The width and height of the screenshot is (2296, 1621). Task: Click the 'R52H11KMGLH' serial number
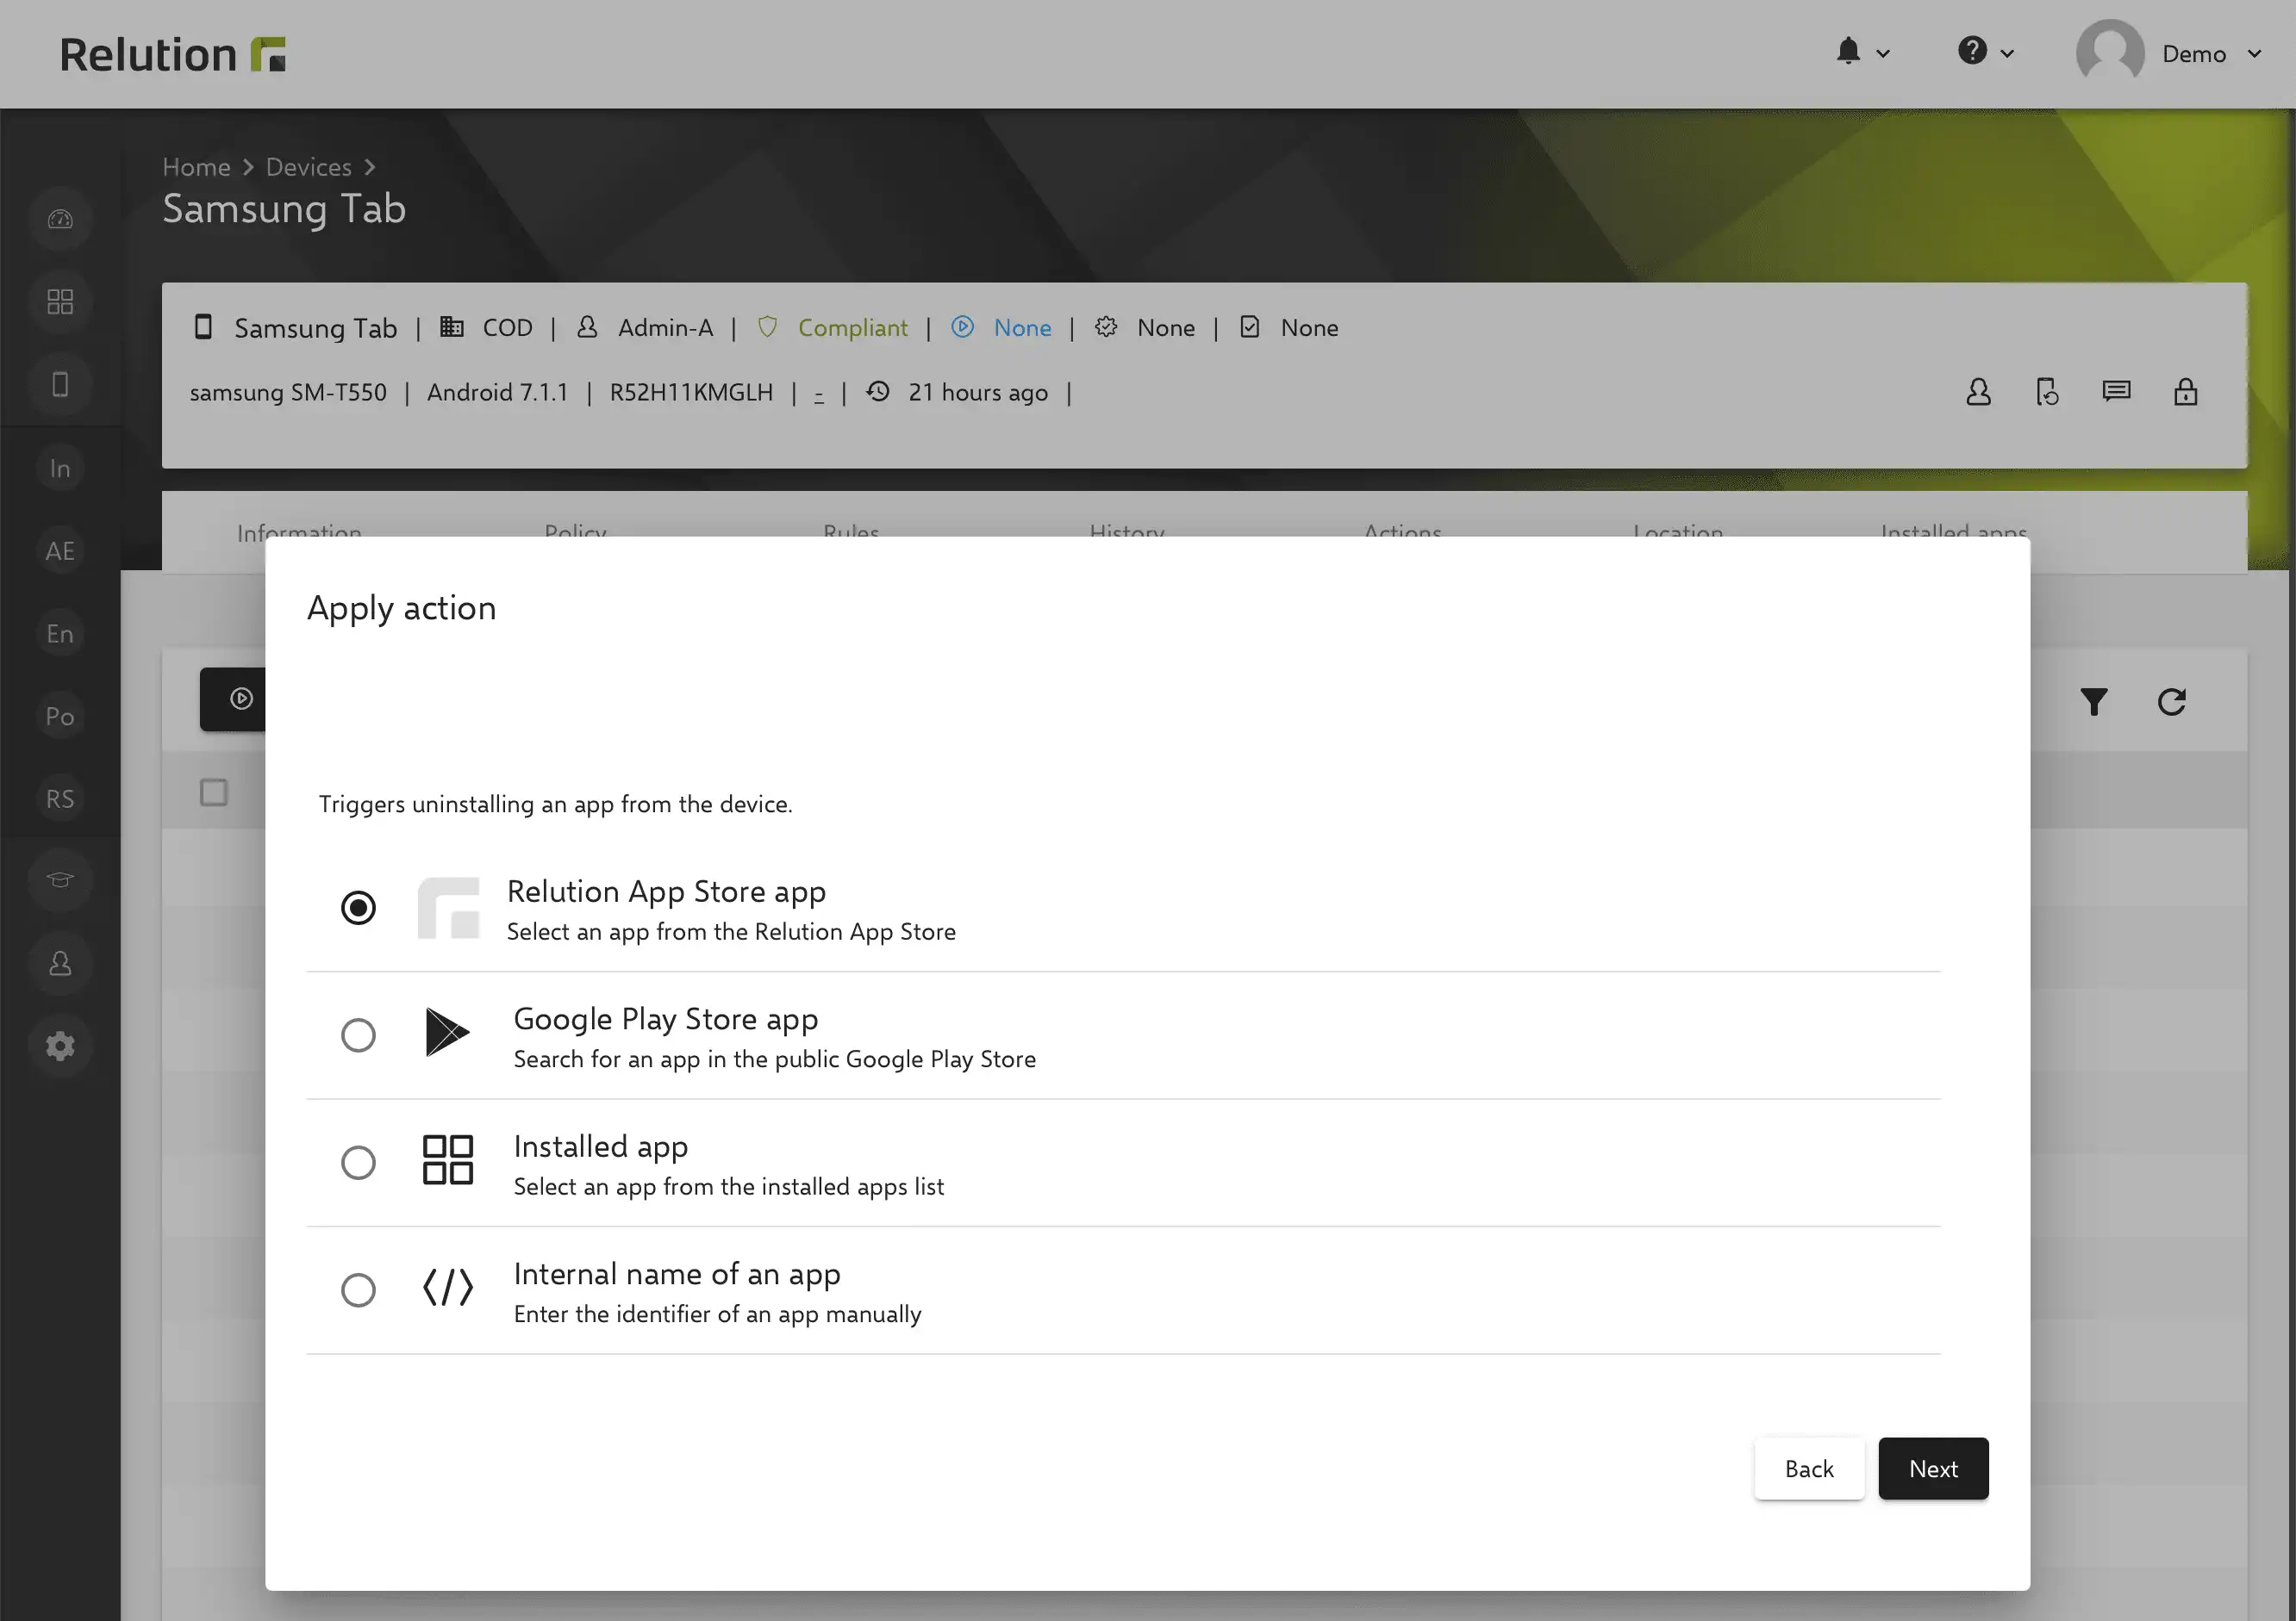[x=691, y=393]
